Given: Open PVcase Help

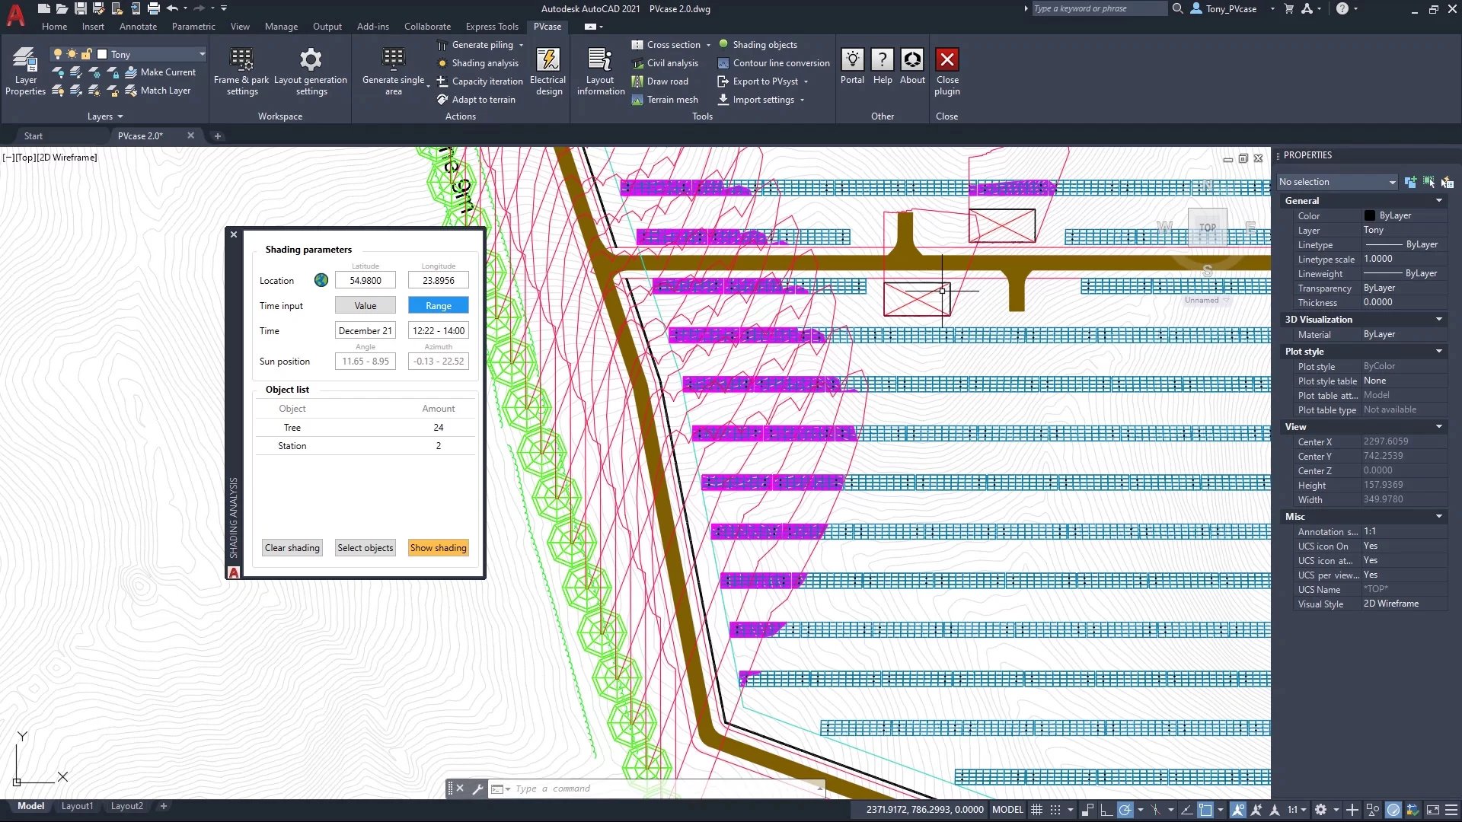Looking at the screenshot, I should tap(883, 66).
